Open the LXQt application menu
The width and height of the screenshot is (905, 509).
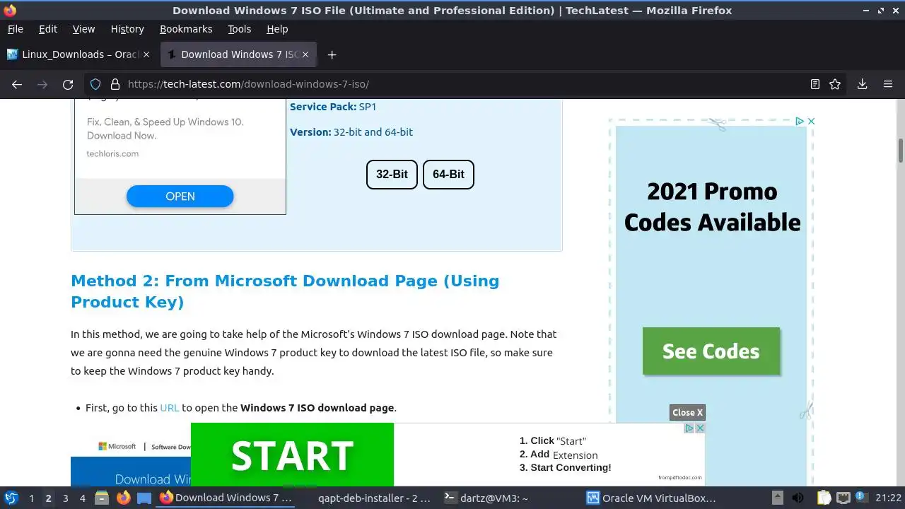[11, 498]
